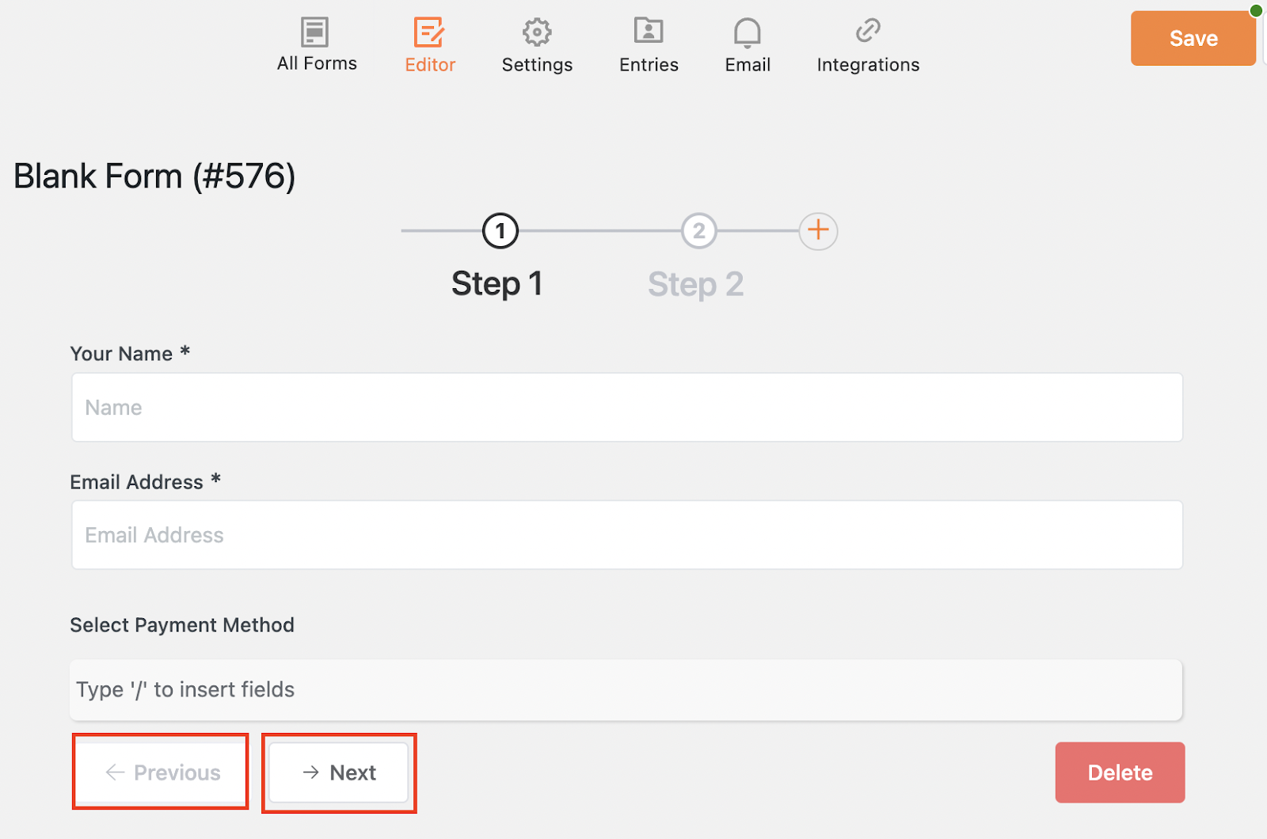Viewport: 1267px width, 839px height.
Task: Click the Blank Form (#576) title
Action: point(154,177)
